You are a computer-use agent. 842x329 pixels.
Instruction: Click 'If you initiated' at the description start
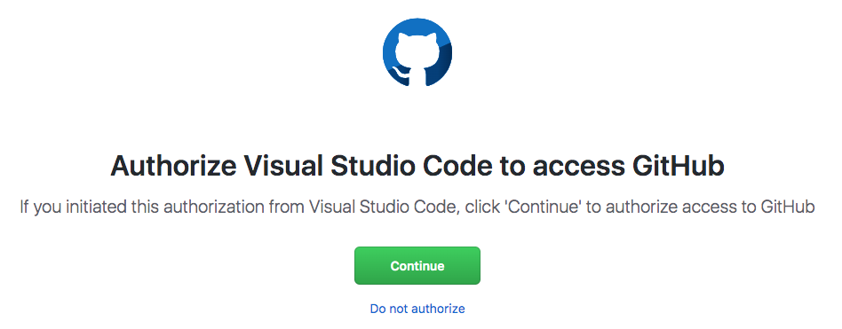[71, 207]
